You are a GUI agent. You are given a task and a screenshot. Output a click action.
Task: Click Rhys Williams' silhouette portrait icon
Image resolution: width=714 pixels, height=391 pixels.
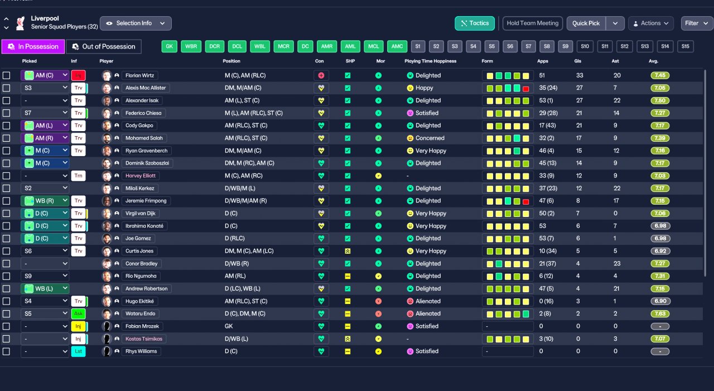(107, 351)
